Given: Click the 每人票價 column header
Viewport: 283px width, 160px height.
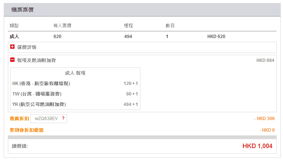Looking at the screenshot, I should tap(63, 26).
